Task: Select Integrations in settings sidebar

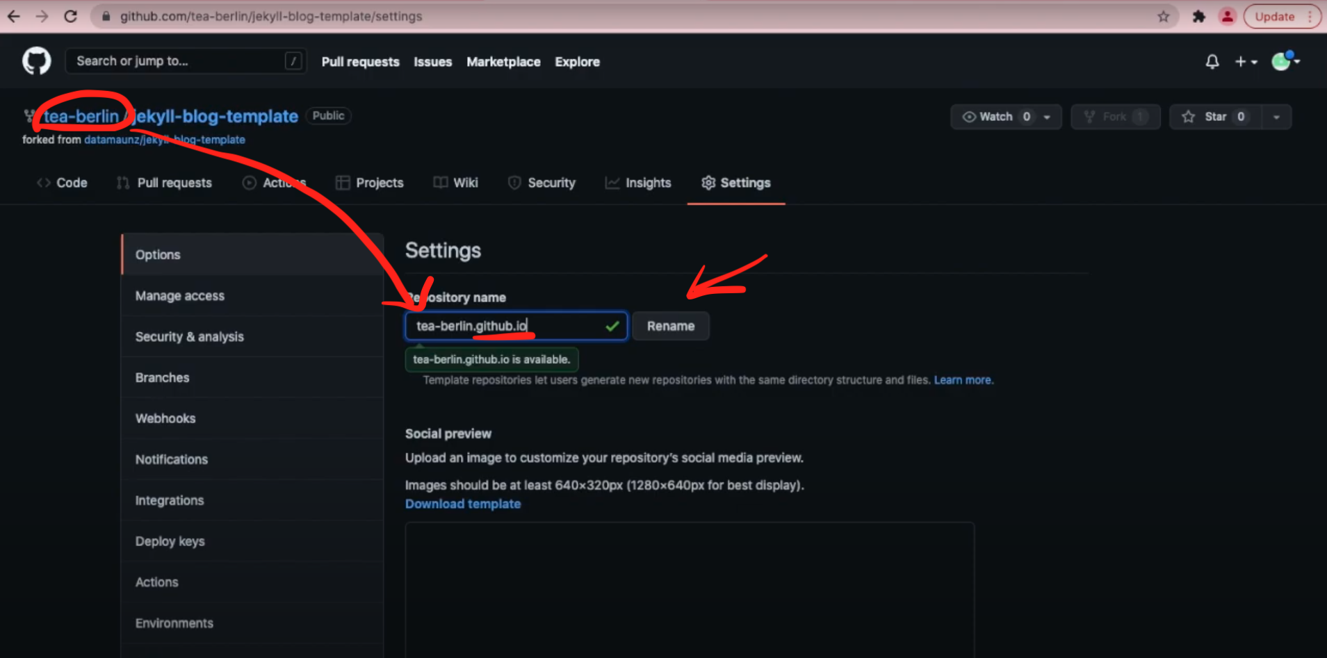Action: (x=252, y=500)
